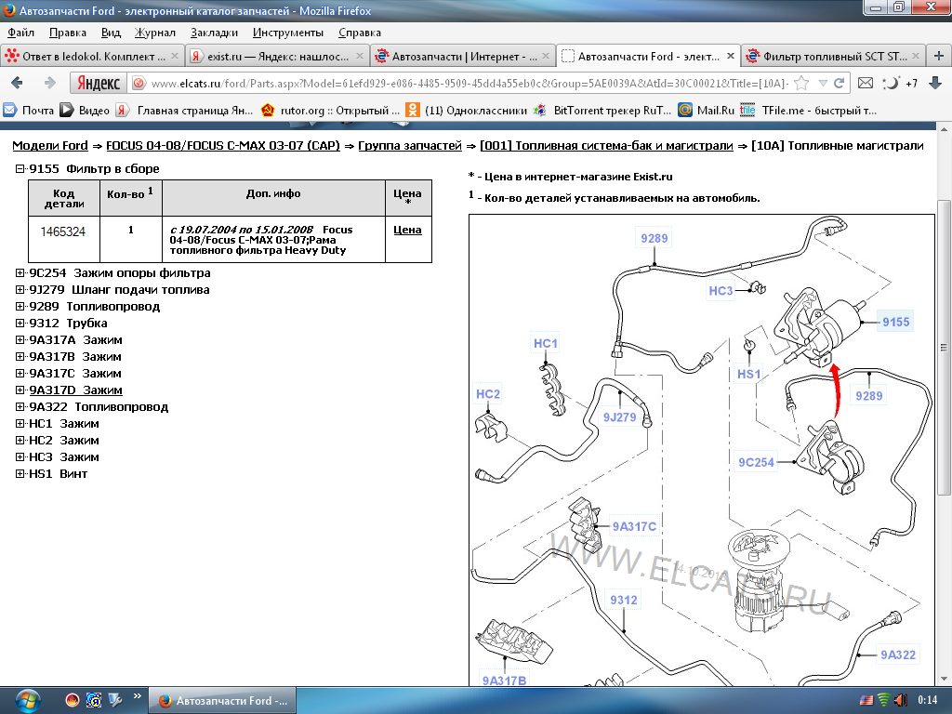The width and height of the screenshot is (952, 714).
Task: Close the 'Ответ в ledokol' tab
Action: [174, 56]
